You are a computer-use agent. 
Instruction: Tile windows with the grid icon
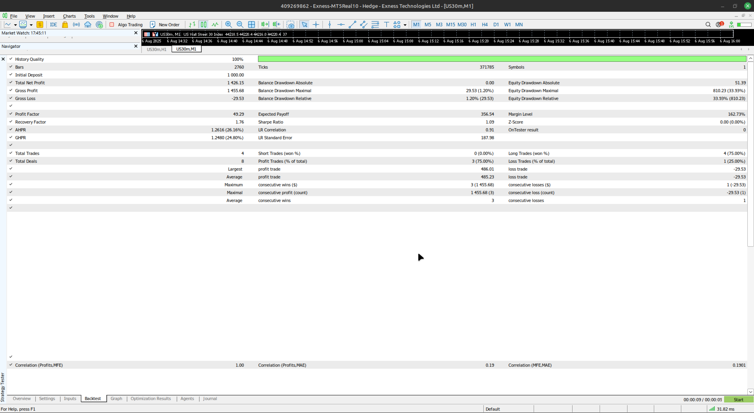click(x=252, y=24)
